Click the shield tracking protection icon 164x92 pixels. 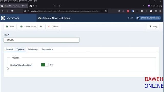25,11
